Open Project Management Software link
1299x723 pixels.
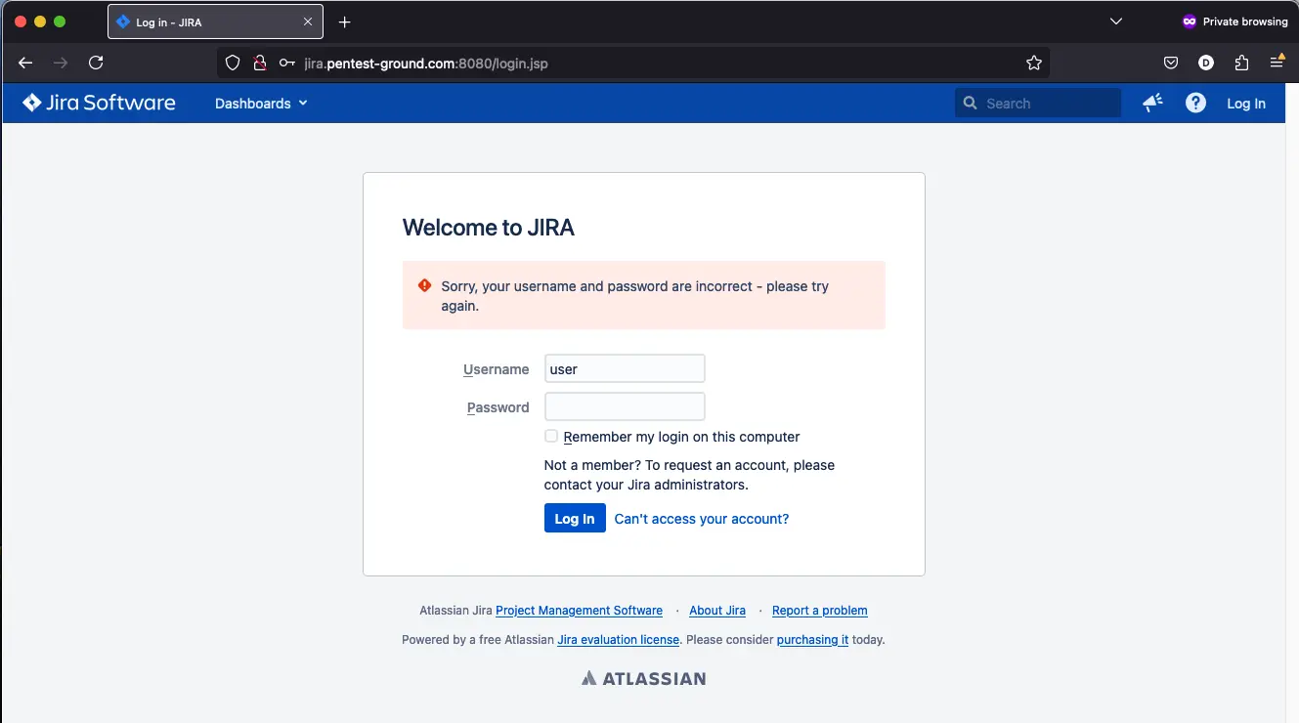[579, 611]
